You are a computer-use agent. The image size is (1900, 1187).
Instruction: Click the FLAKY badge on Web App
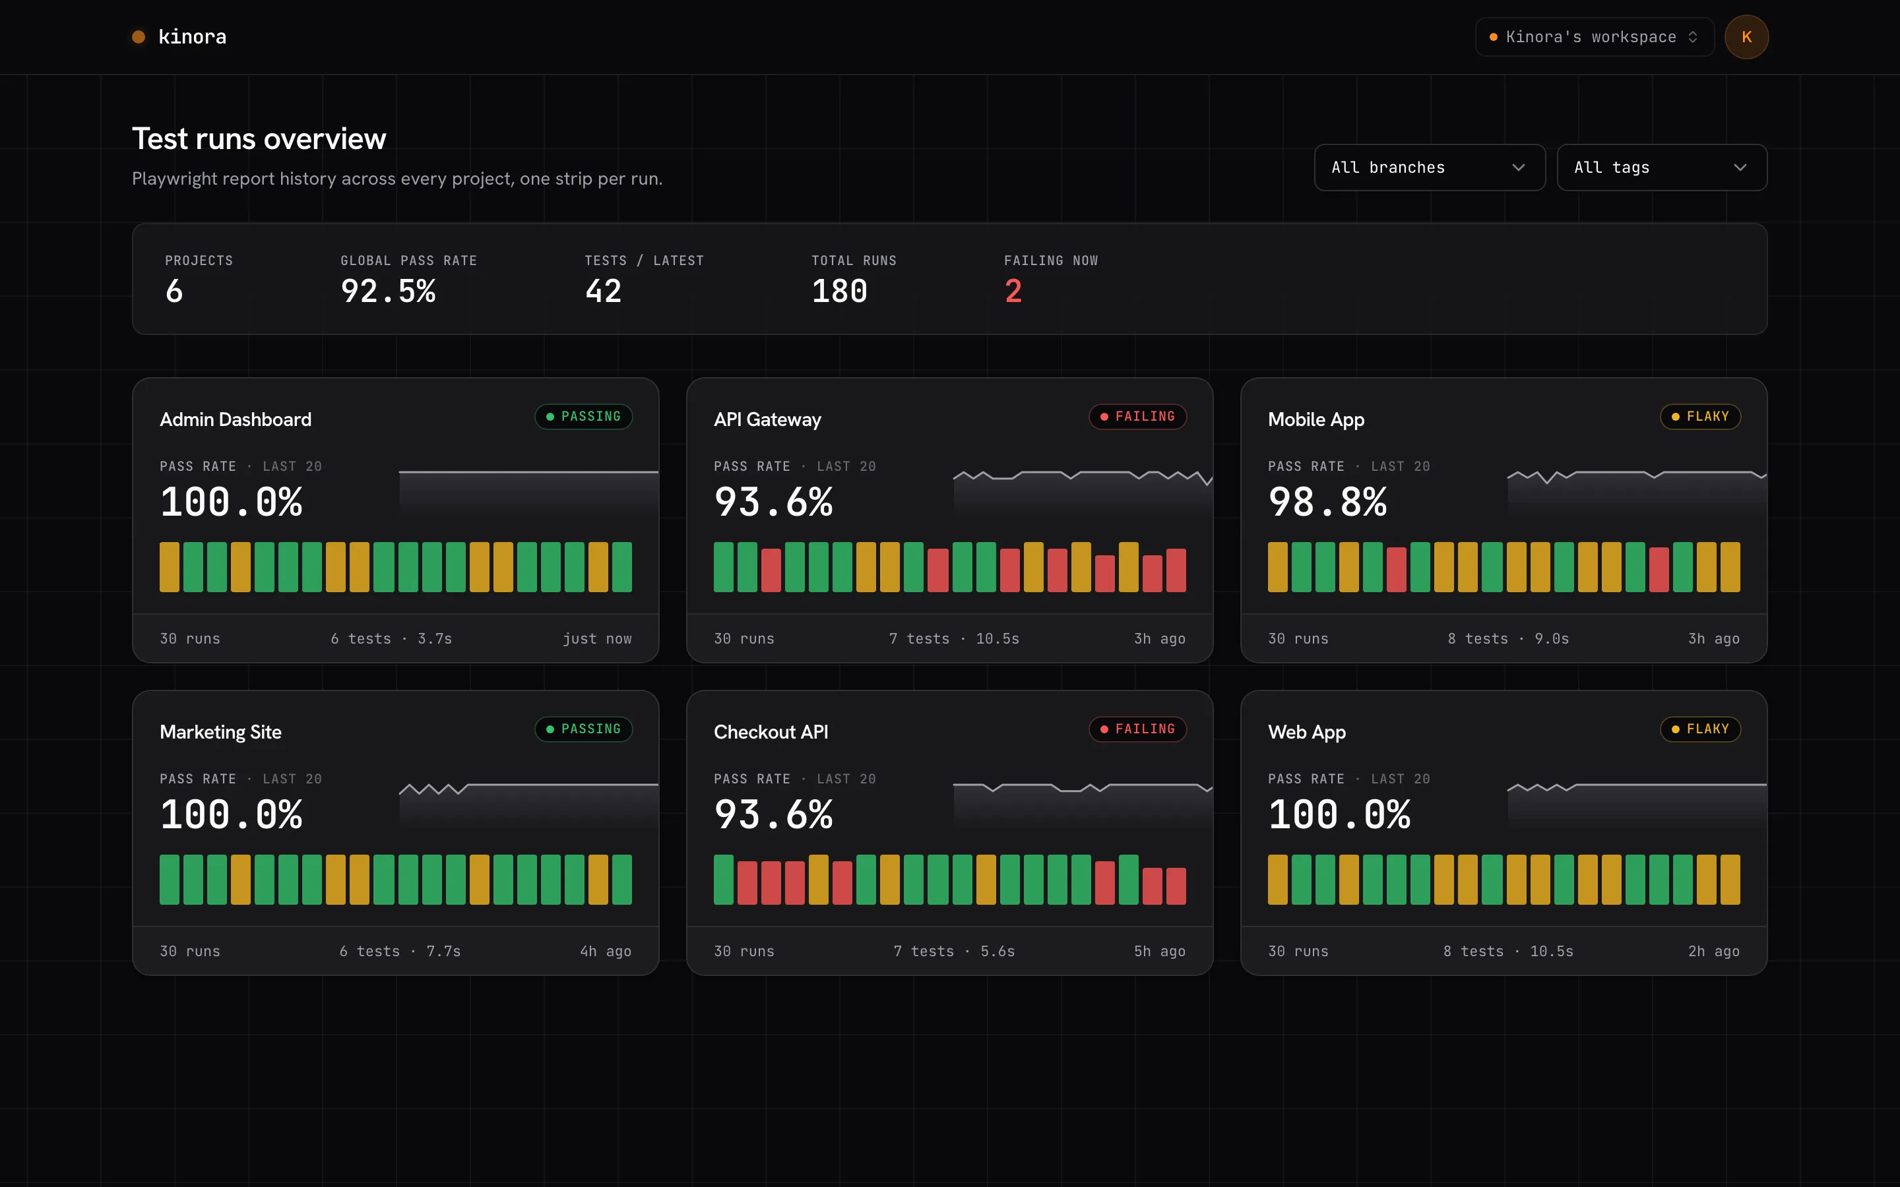click(x=1700, y=729)
